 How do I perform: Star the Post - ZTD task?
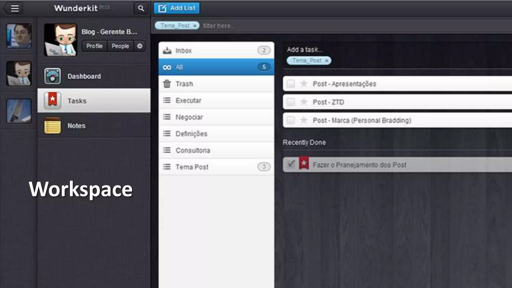pos(304,102)
